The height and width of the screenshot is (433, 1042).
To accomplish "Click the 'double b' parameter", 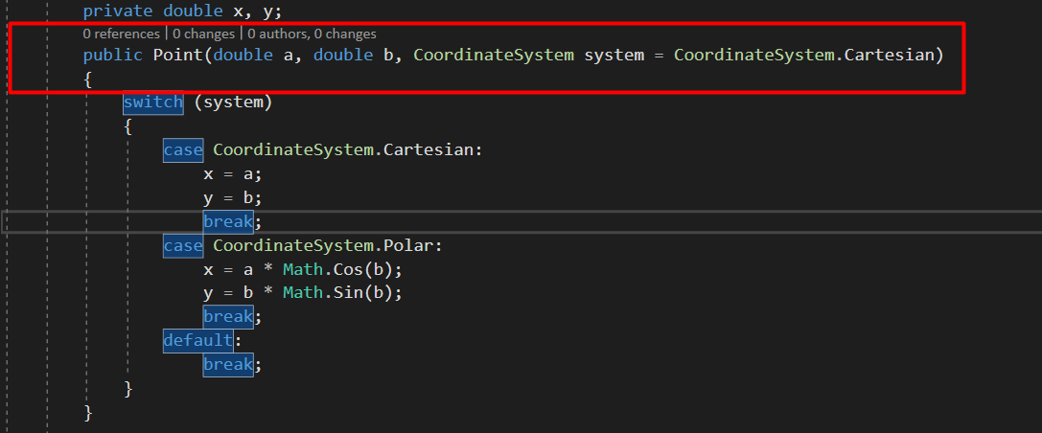I will (x=354, y=55).
